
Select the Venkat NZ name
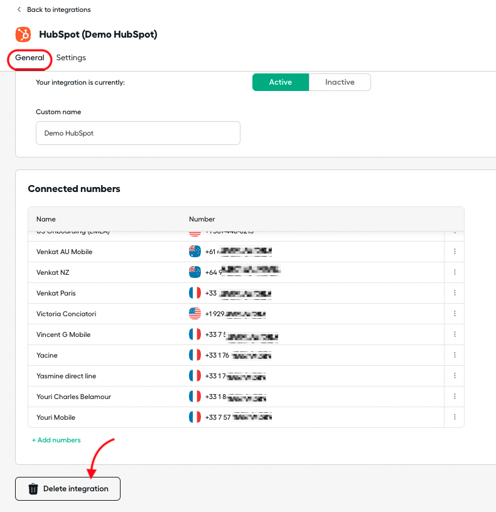click(53, 272)
